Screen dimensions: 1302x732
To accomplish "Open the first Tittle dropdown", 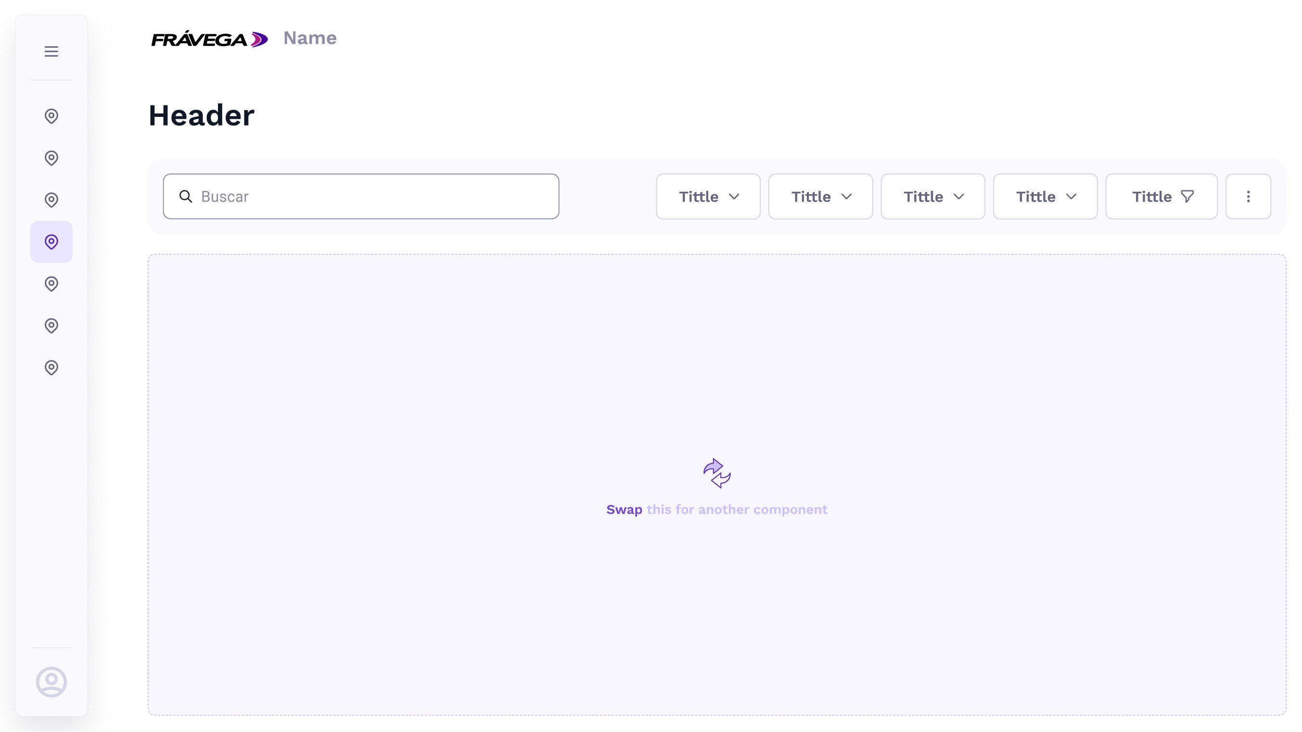I will pos(708,197).
